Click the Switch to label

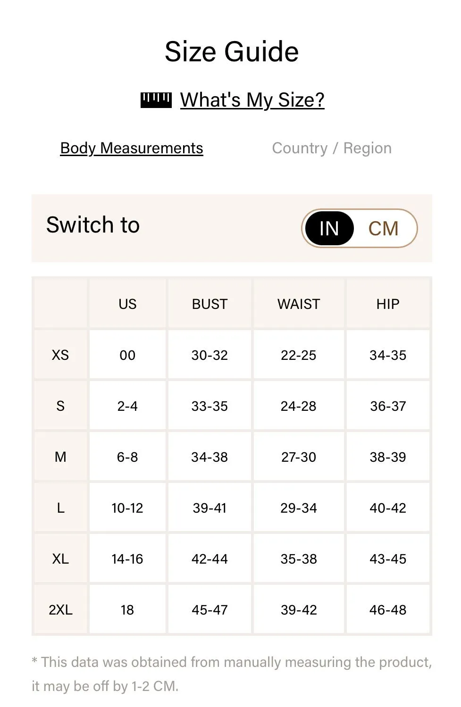pos(93,225)
